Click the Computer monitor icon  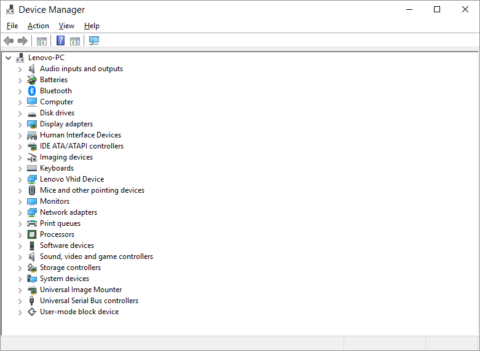coord(32,102)
